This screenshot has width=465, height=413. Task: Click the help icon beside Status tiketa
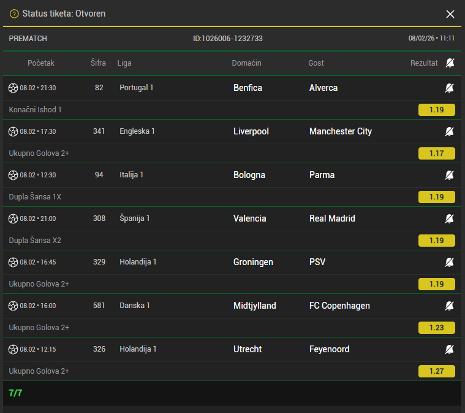point(14,14)
